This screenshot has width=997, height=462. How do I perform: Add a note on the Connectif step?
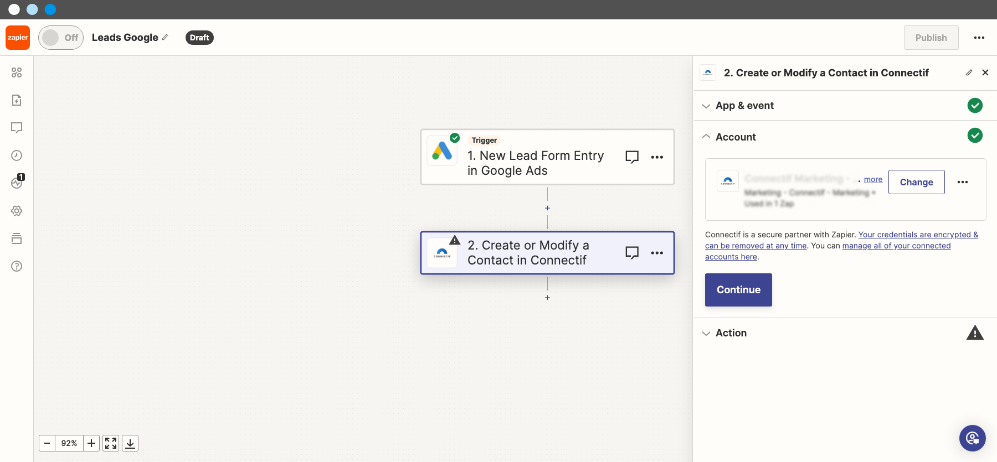tap(632, 253)
